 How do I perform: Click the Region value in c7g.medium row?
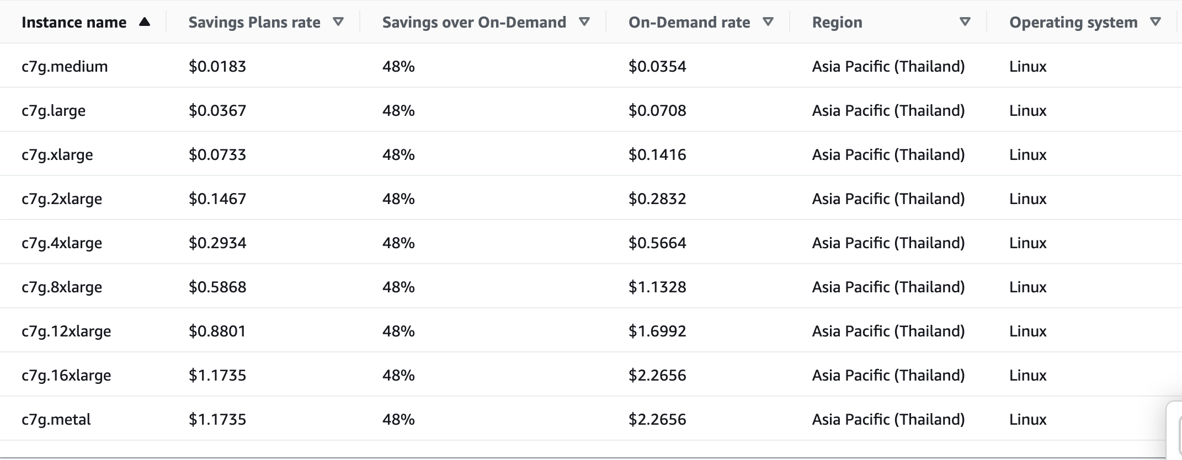pos(888,66)
